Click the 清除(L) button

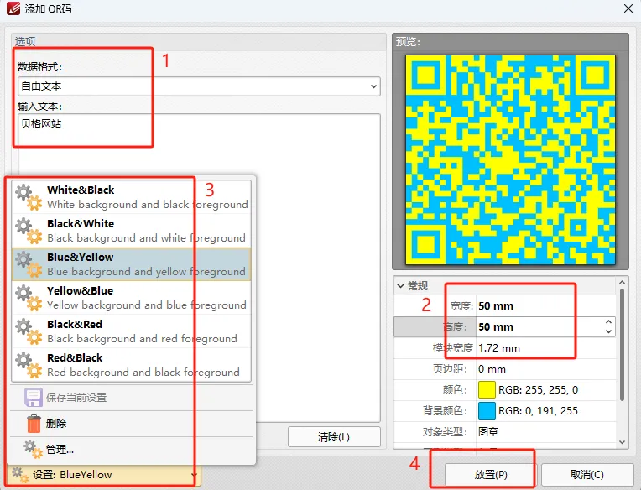pyautogui.click(x=334, y=437)
